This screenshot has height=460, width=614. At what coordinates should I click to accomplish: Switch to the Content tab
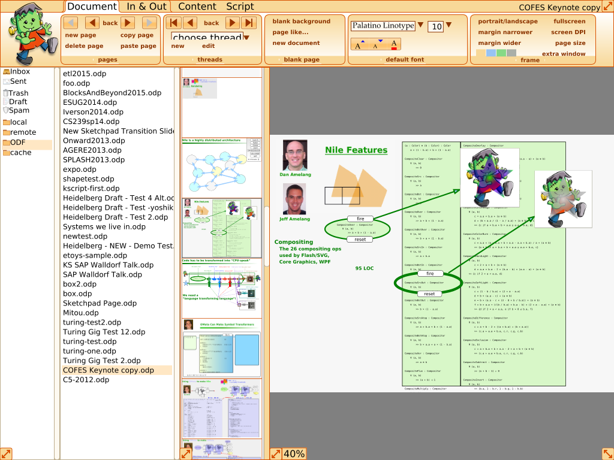pyautogui.click(x=197, y=6)
